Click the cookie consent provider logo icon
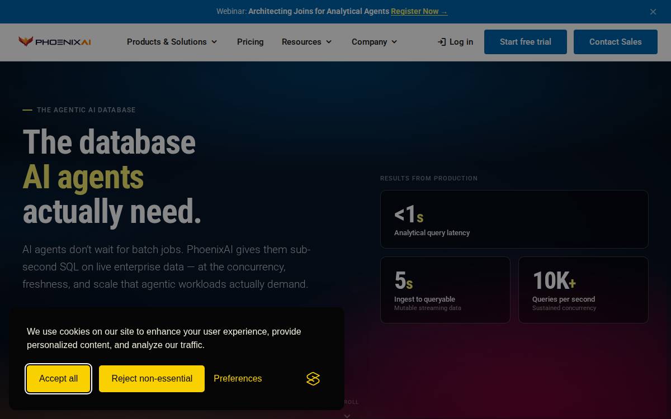671x419 pixels. [x=313, y=379]
